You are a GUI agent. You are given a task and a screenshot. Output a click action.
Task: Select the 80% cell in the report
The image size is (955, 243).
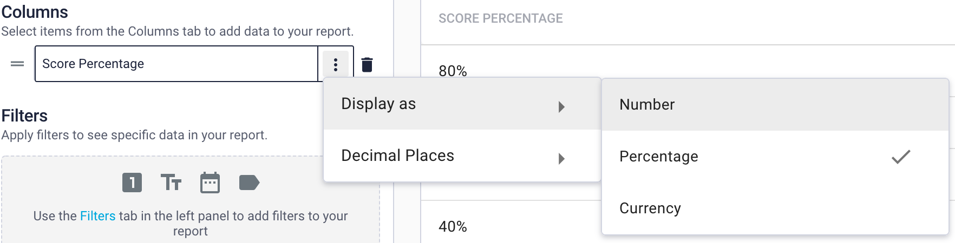(x=453, y=71)
